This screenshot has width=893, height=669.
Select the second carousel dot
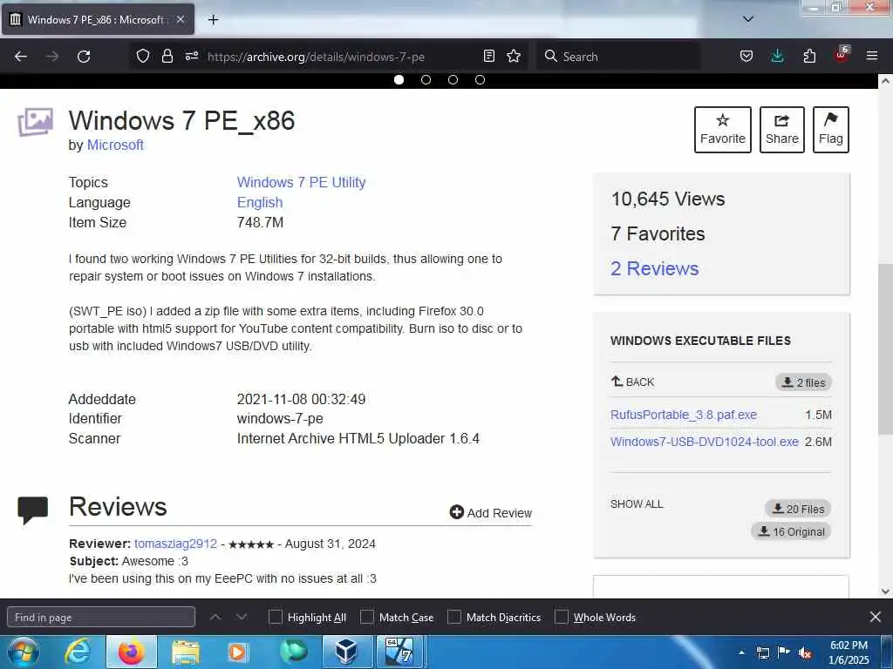426,79
